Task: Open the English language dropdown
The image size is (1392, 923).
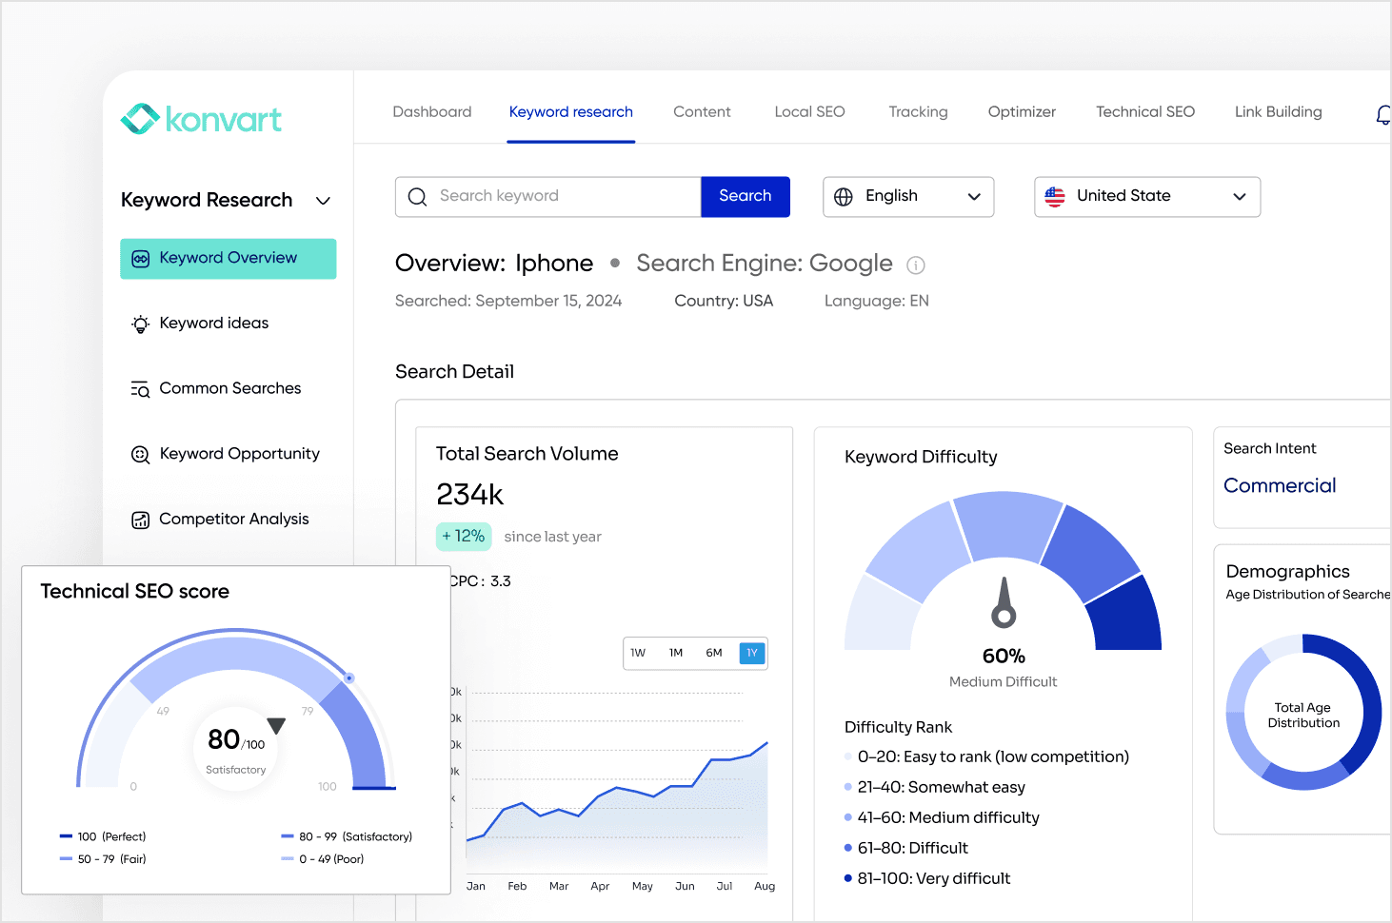Action: 906,196
